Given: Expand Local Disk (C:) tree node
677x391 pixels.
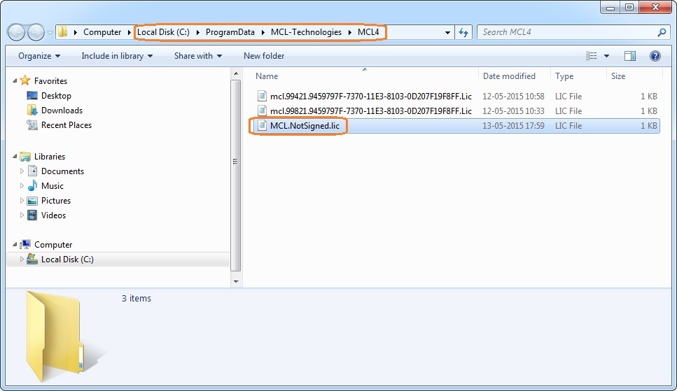Looking at the screenshot, I should coord(22,259).
